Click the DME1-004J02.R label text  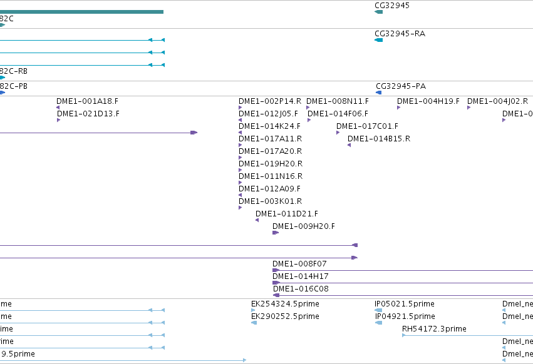[x=498, y=101]
